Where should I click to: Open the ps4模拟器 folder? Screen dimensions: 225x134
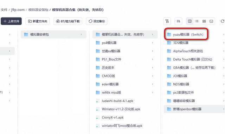pos(125,43)
